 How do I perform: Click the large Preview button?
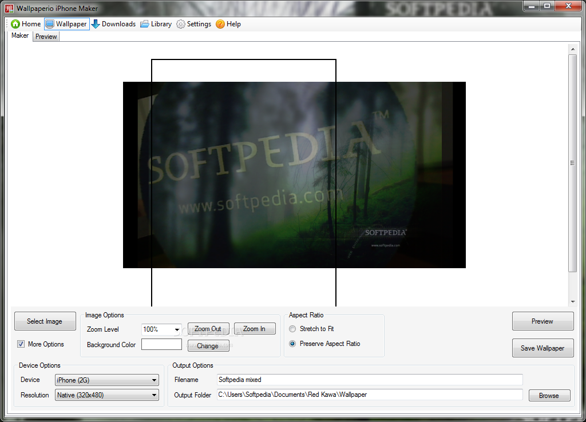tap(543, 321)
